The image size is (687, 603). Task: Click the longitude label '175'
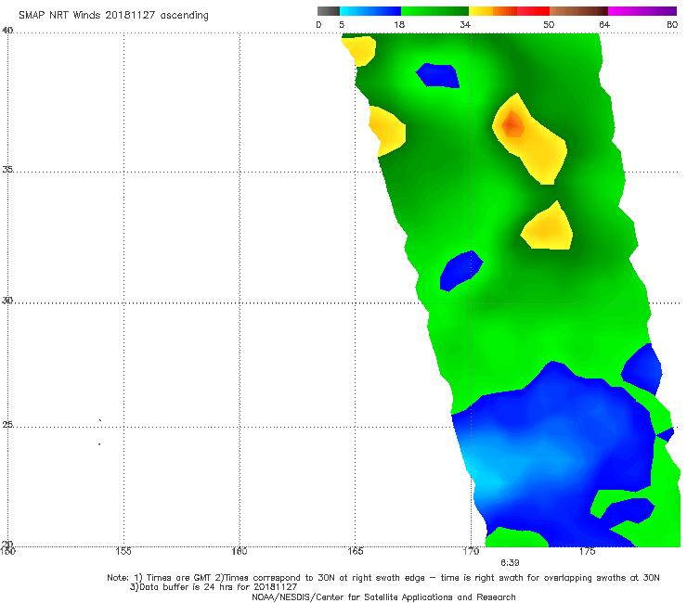(587, 551)
